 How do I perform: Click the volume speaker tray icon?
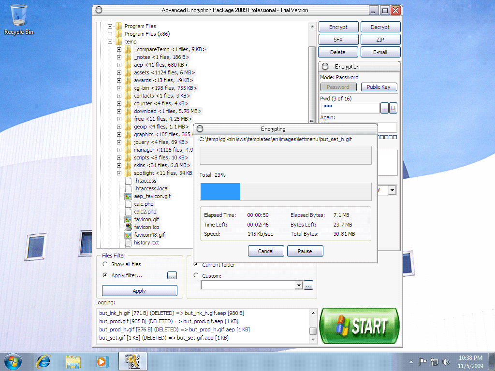(446, 362)
